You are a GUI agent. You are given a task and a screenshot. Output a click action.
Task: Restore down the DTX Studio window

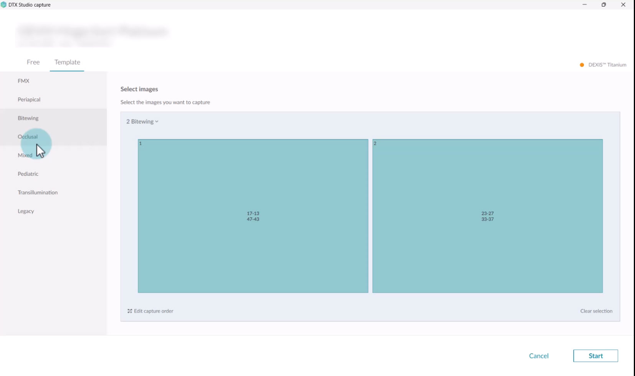click(604, 5)
